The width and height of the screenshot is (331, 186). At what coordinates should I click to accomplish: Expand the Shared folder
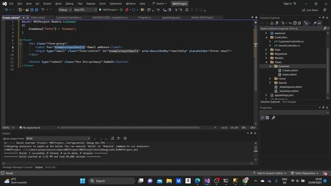pos(270,83)
